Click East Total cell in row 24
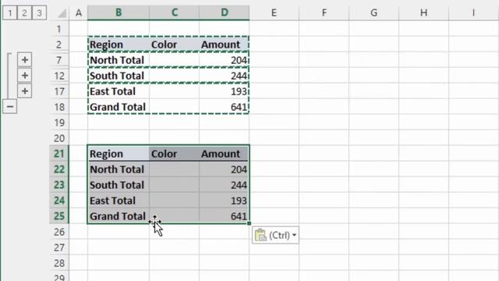Viewport: 499px width, 281px height. (x=119, y=201)
